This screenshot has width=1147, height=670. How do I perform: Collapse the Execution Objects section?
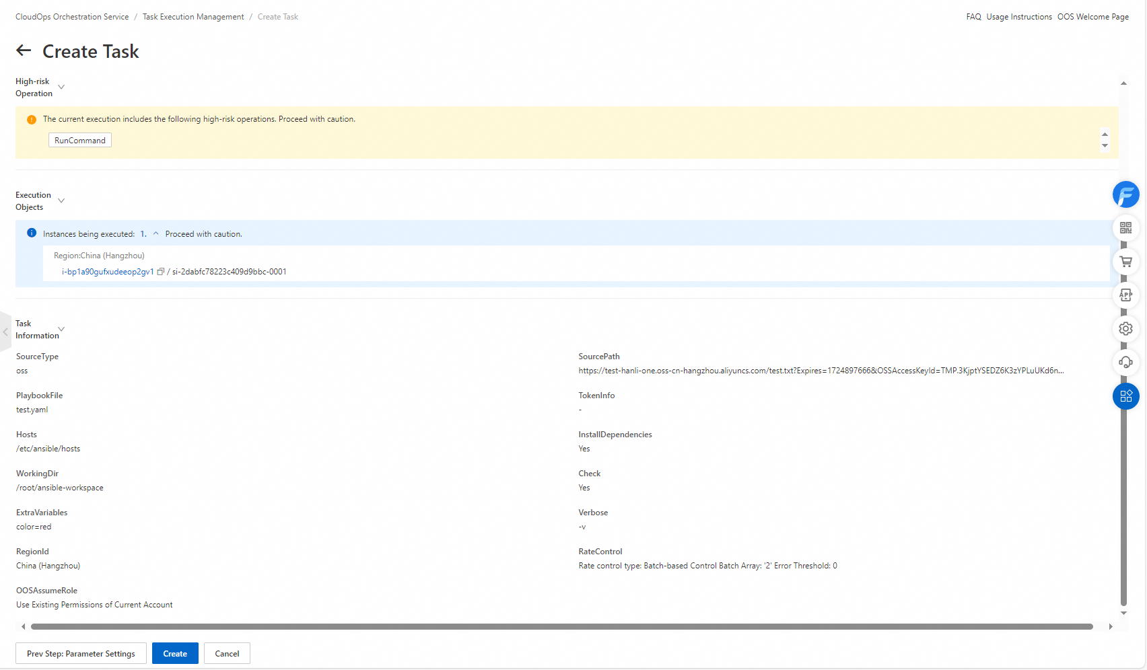point(61,200)
